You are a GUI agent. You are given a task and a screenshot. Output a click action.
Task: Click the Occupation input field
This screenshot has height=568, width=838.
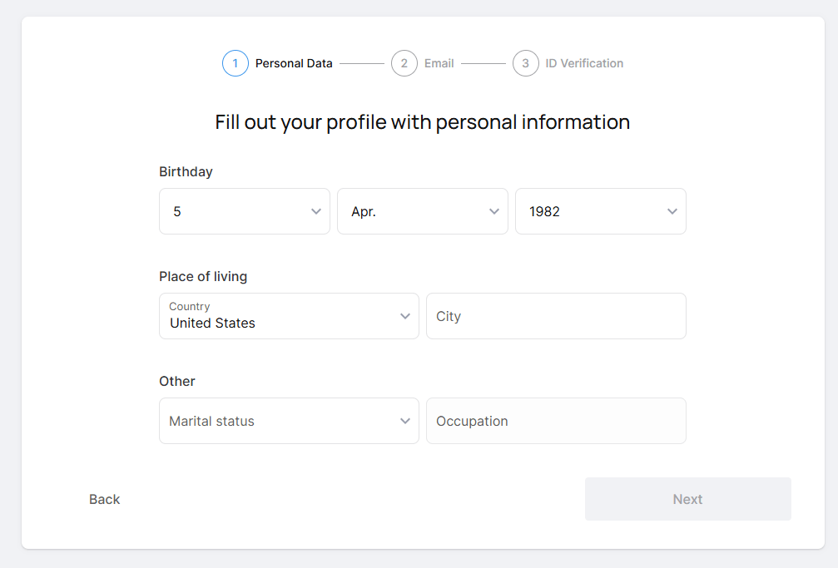[556, 421]
